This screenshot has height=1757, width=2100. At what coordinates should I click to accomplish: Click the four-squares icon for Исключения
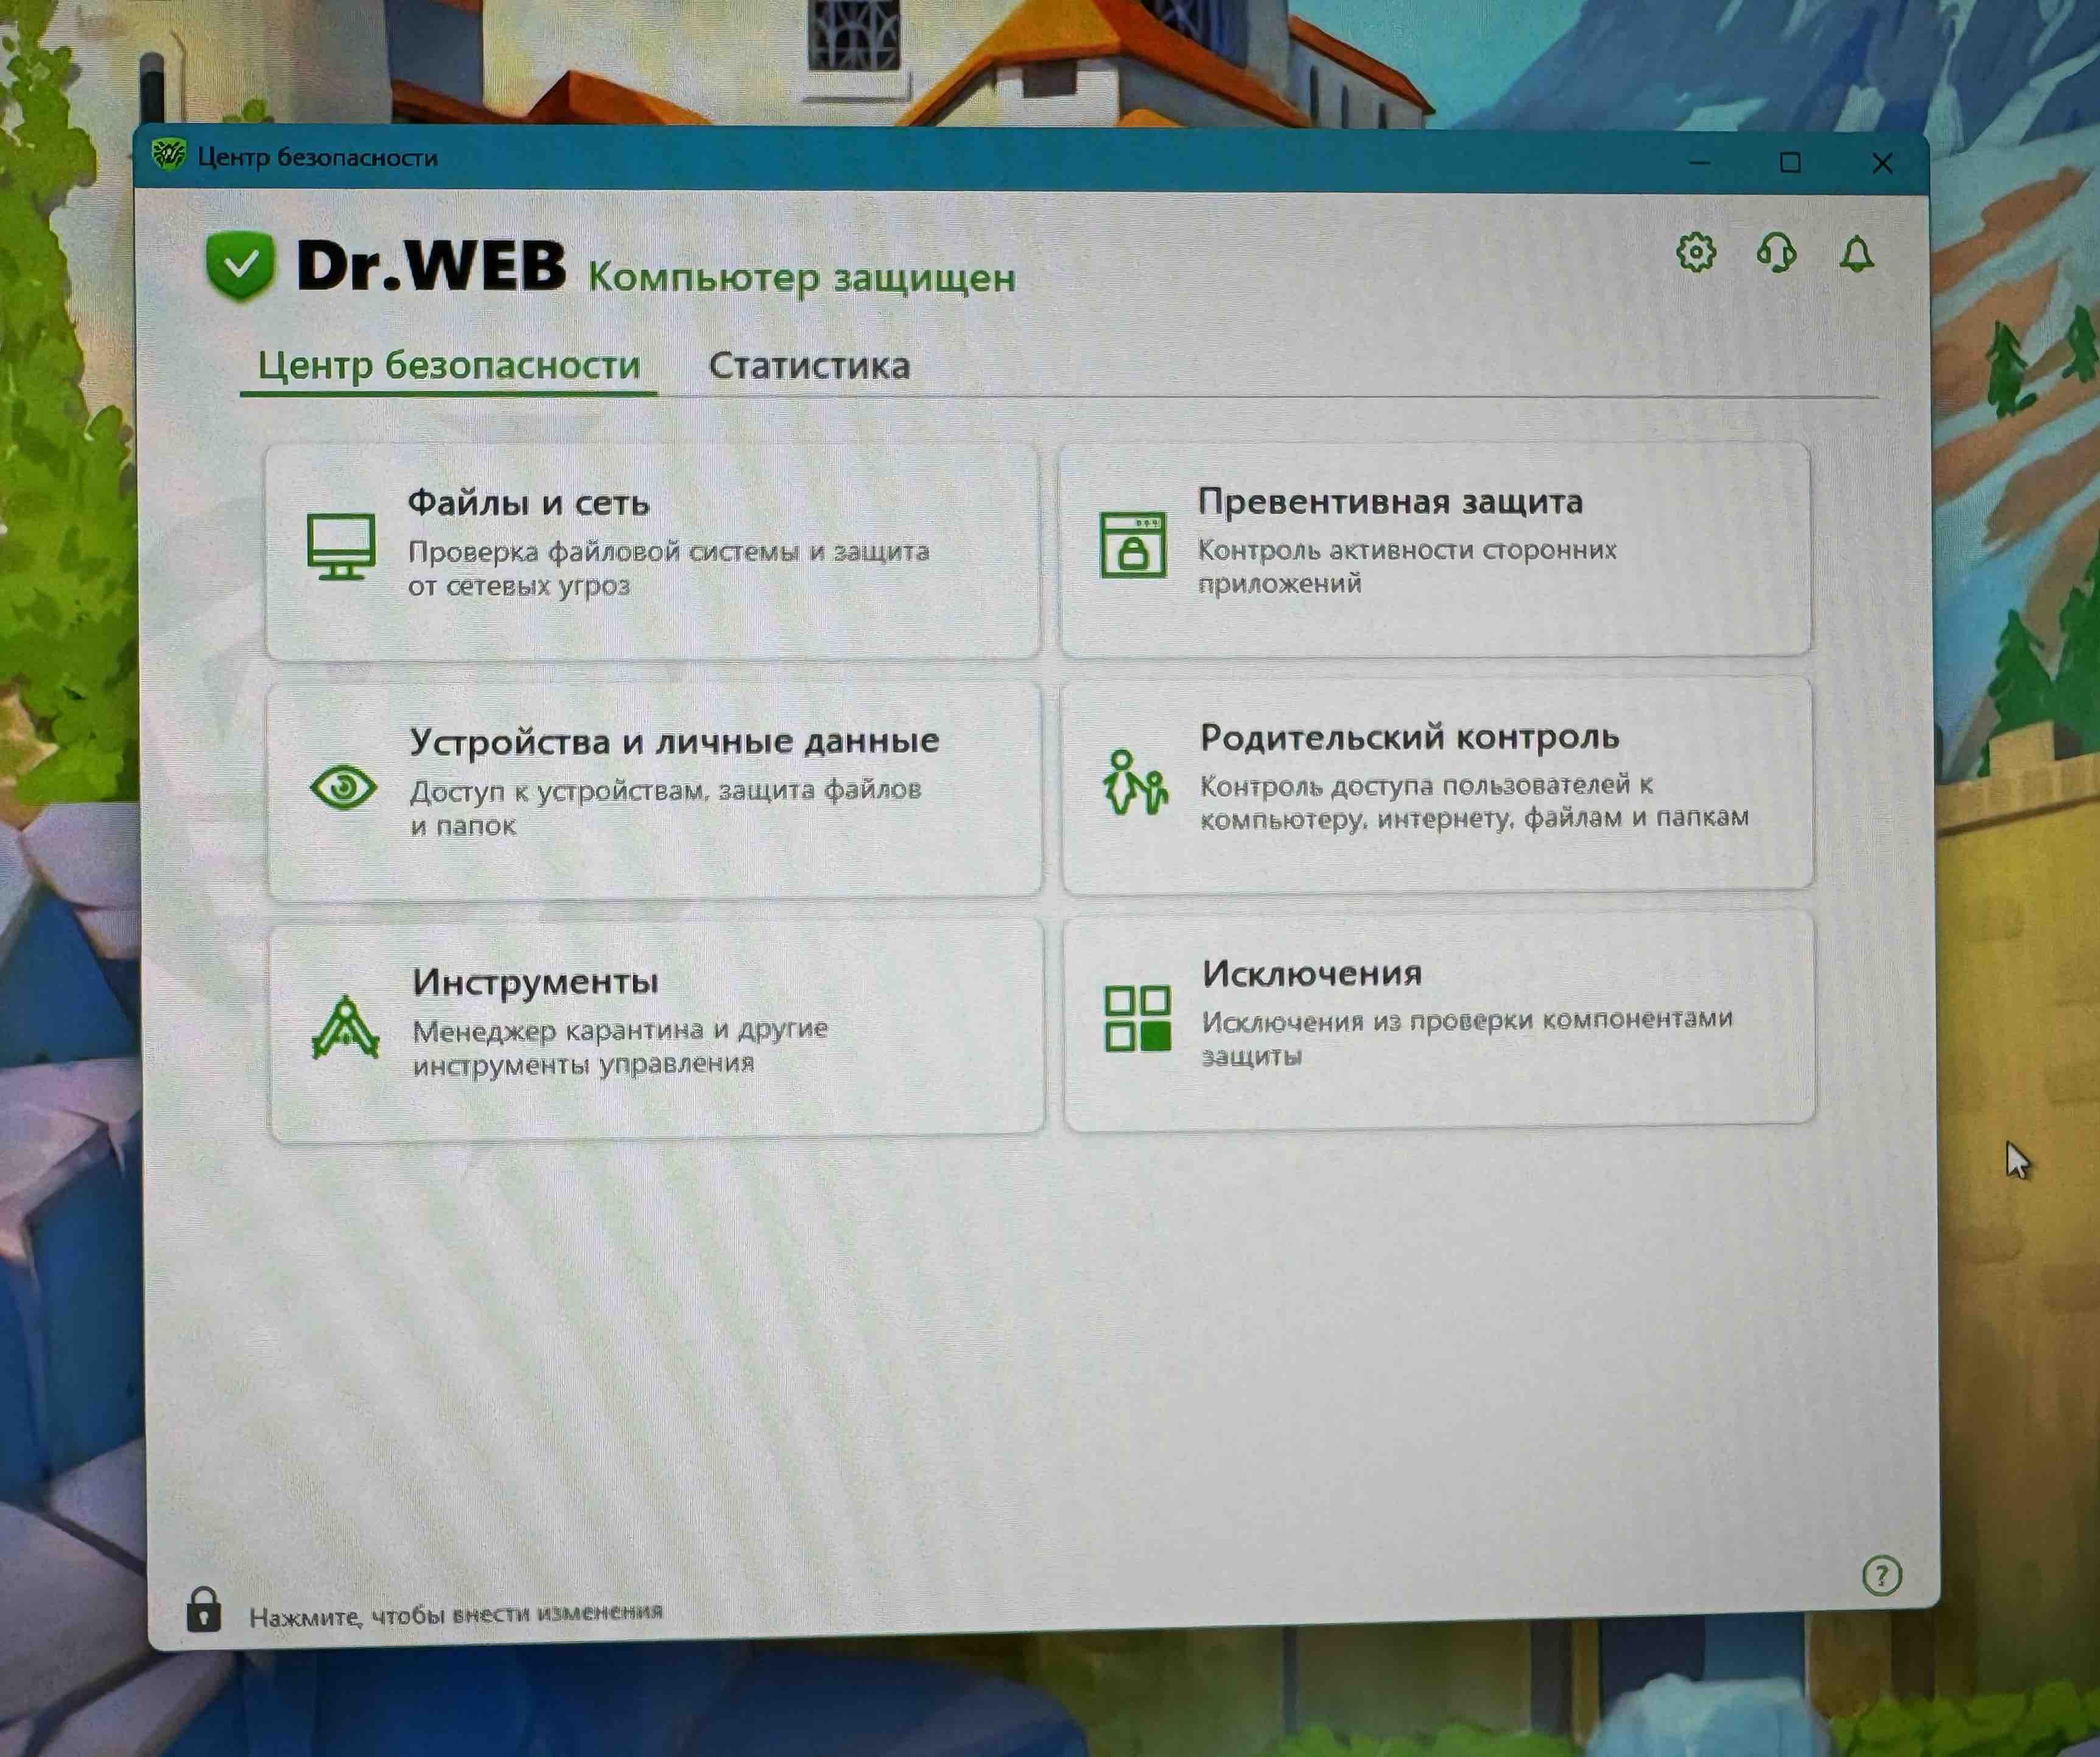coord(1137,1018)
